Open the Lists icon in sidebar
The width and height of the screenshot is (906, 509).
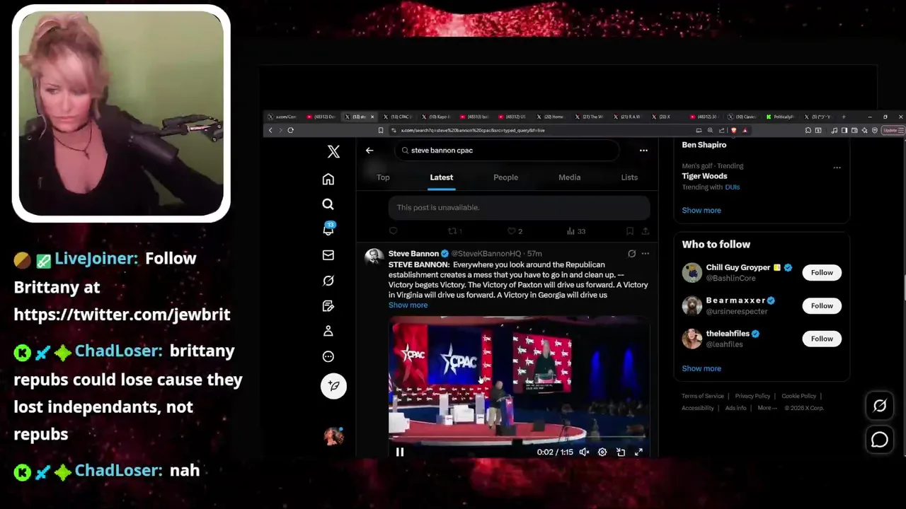pyautogui.click(x=328, y=306)
